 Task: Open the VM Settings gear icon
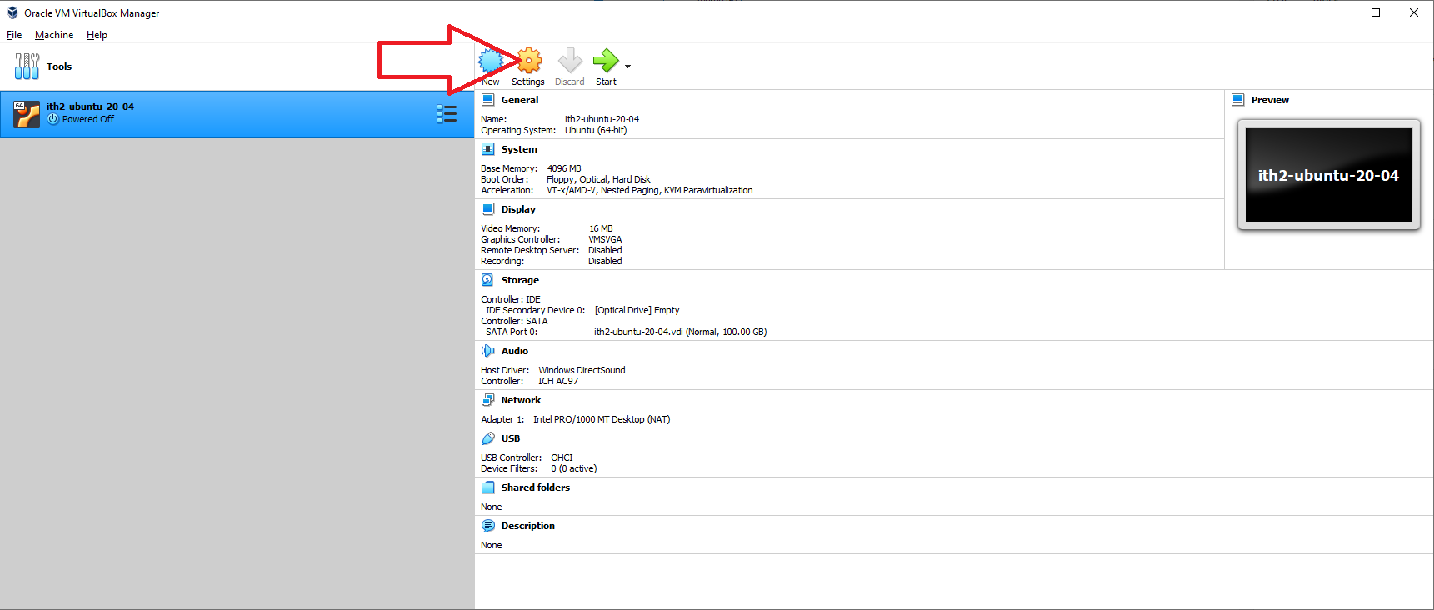[529, 61]
